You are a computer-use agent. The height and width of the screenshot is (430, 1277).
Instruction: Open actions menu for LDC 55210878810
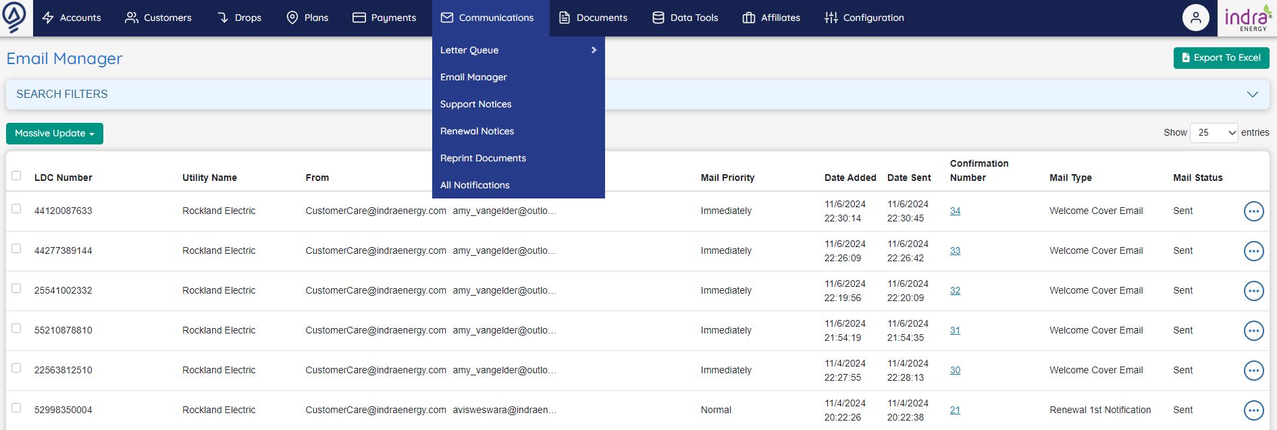1254,331
